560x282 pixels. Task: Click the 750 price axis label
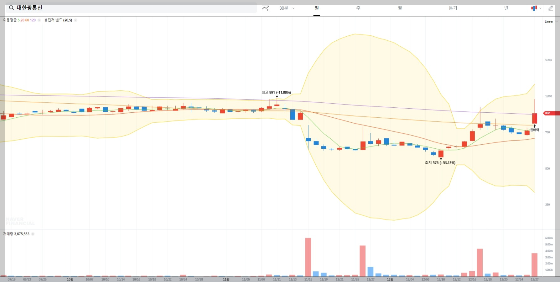click(x=547, y=132)
